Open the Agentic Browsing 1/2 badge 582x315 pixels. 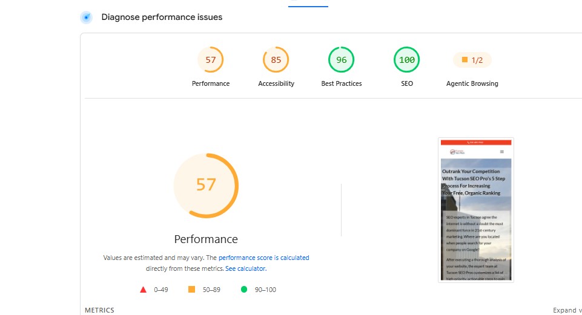pos(472,60)
